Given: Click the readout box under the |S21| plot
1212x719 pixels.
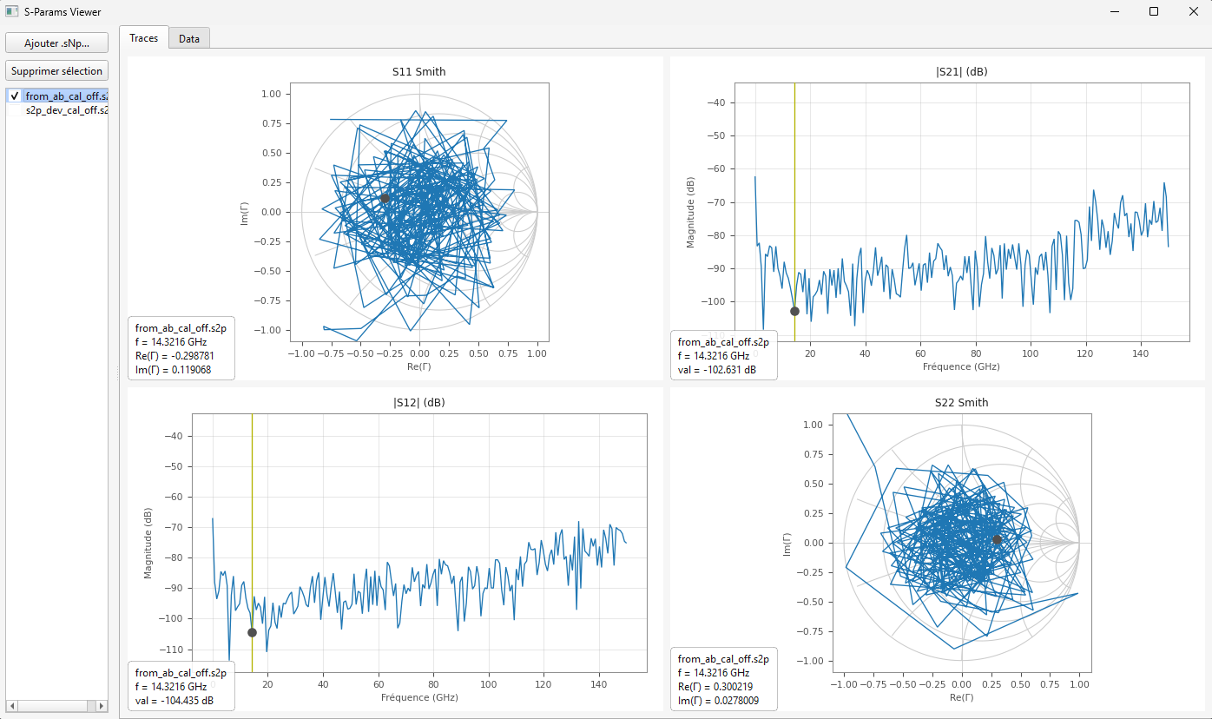Looking at the screenshot, I should 723,356.
